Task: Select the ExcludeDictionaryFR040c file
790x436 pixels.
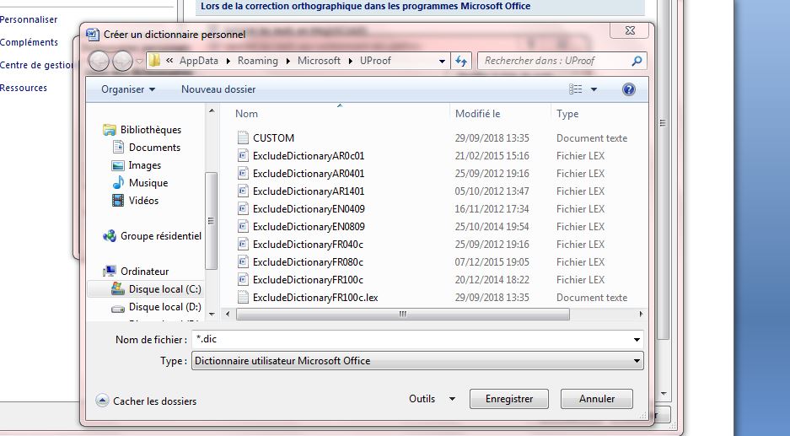Action: click(x=308, y=244)
